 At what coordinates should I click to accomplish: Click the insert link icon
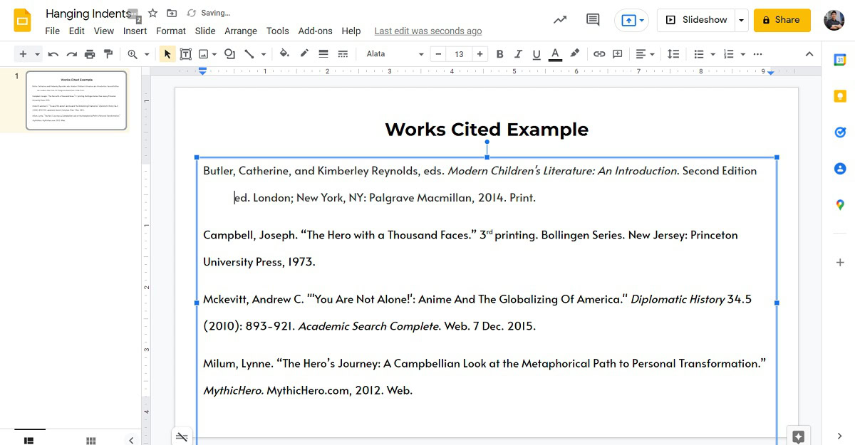[x=599, y=54]
